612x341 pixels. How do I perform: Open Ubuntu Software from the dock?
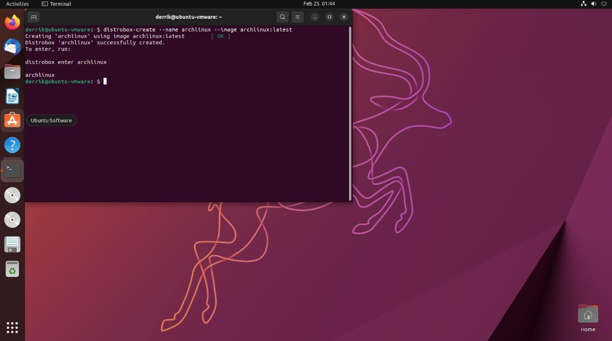(12, 121)
